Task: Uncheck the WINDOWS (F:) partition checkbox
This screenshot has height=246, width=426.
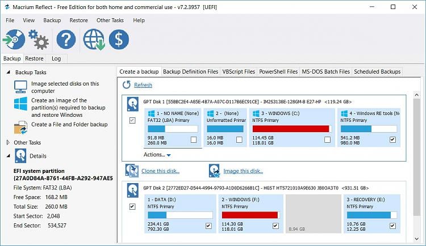Action: (x=275, y=226)
